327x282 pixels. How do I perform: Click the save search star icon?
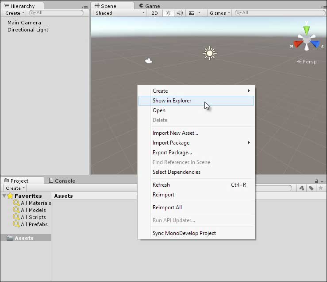pyautogui.click(x=321, y=188)
